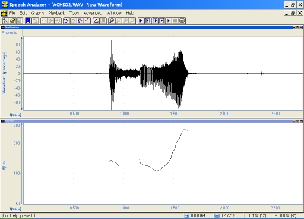Restore the inner document window
The width and height of the screenshot is (304, 219).
(293, 13)
